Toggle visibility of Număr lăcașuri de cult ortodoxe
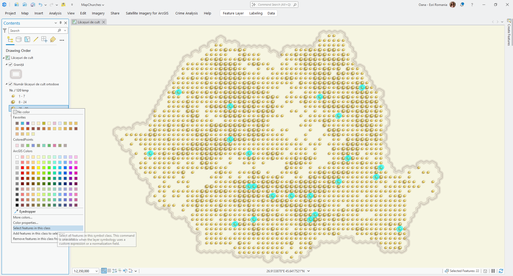513x276 pixels. click(11, 84)
